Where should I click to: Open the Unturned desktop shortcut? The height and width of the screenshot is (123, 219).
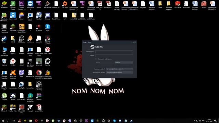pos(39,62)
